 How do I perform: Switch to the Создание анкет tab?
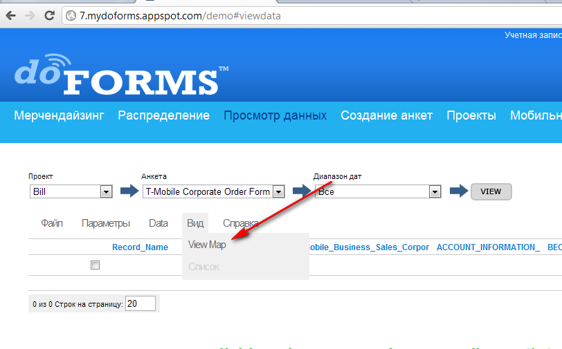386,115
